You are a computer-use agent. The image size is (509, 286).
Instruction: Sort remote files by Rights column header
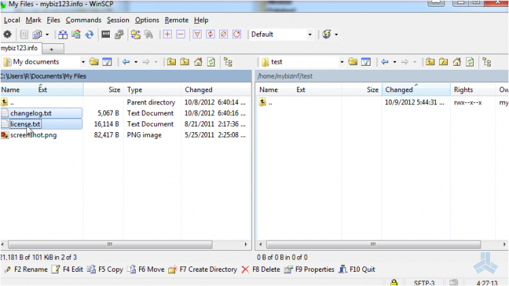click(473, 90)
